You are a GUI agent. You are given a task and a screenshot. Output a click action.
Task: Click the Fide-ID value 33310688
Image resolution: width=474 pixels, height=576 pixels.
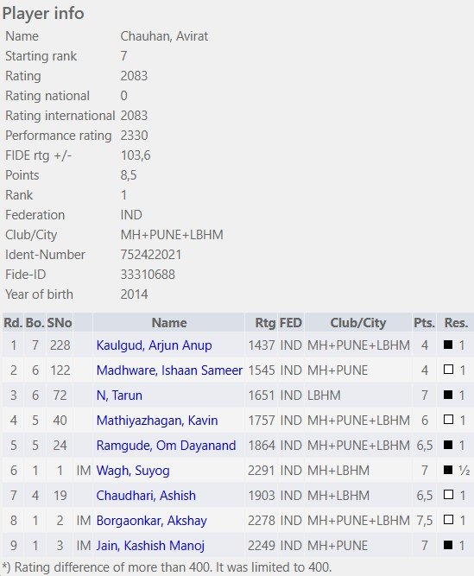148,275
